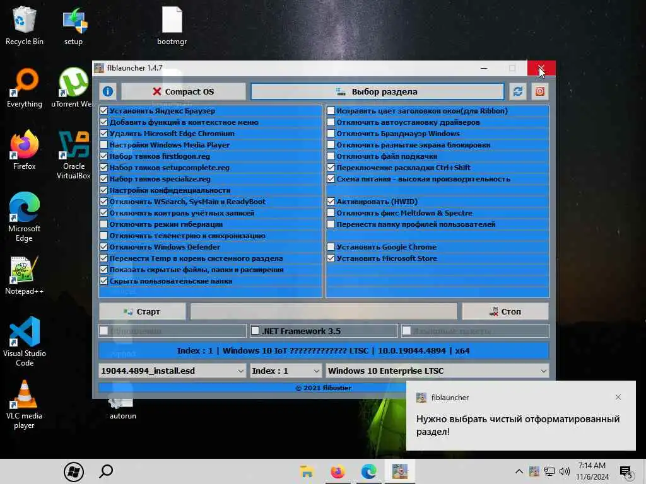Open the network tray icon

coord(549,471)
